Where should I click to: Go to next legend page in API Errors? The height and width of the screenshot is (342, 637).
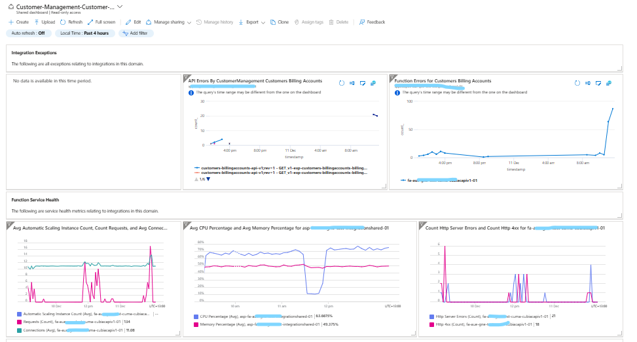pos(209,179)
